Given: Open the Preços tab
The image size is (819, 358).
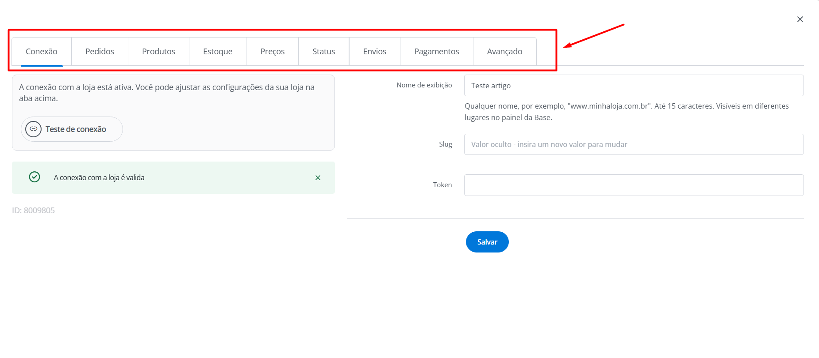Looking at the screenshot, I should point(272,52).
